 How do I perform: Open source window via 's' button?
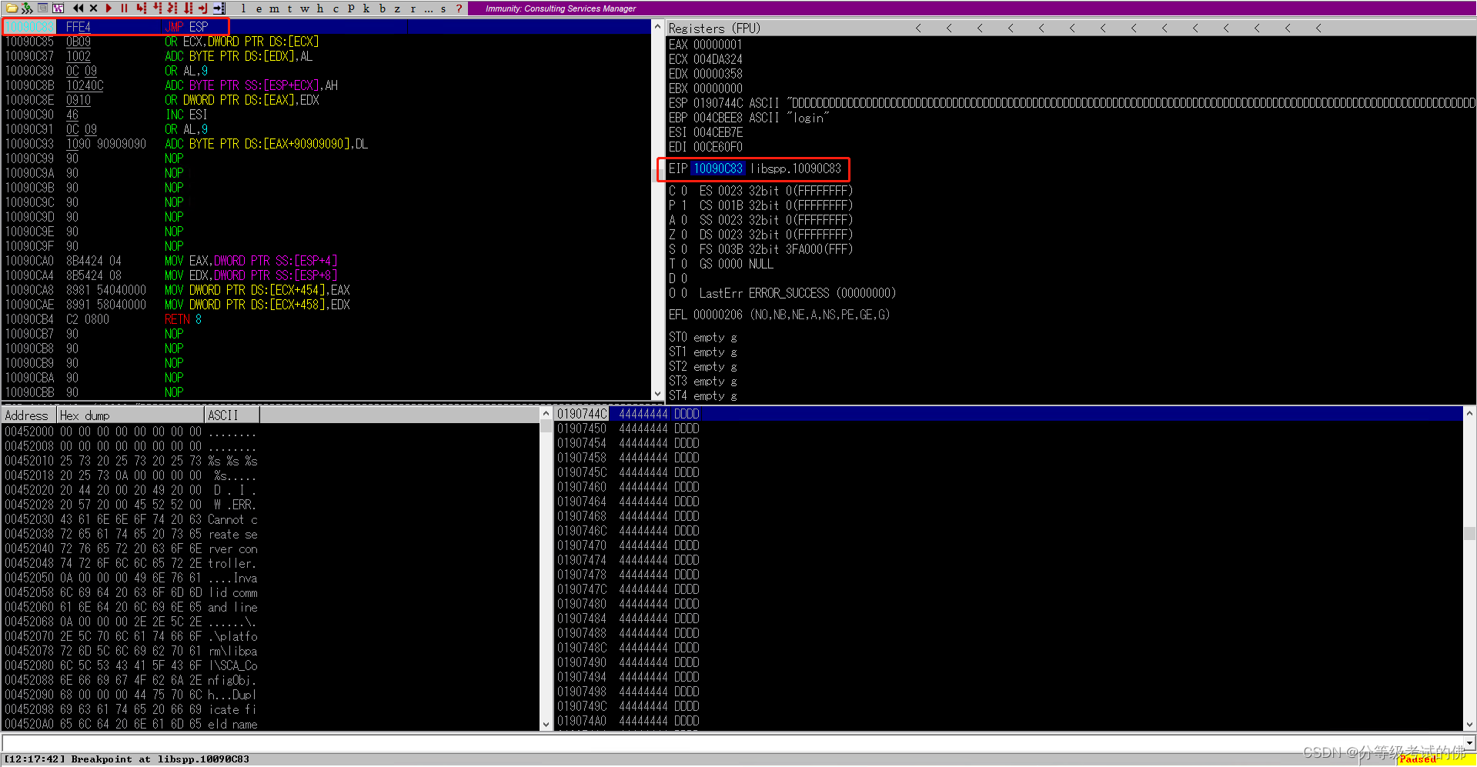coord(443,8)
